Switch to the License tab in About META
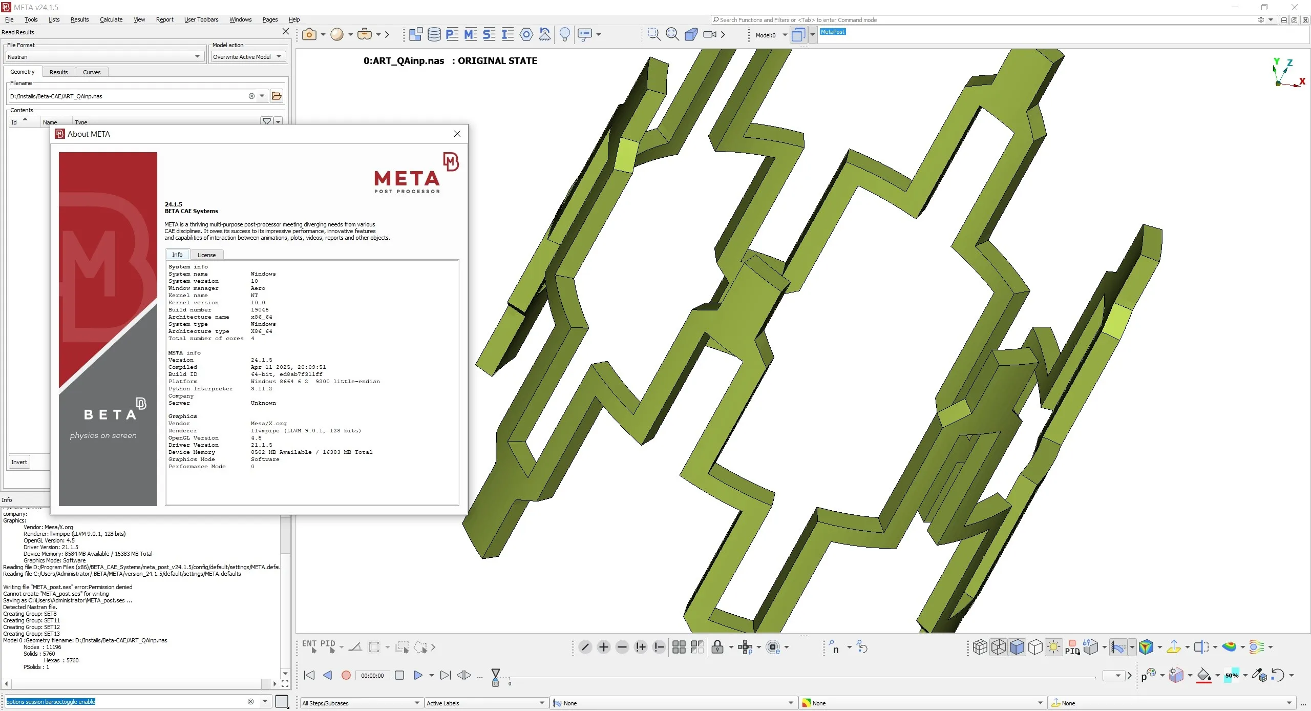The image size is (1311, 711). [x=206, y=255]
